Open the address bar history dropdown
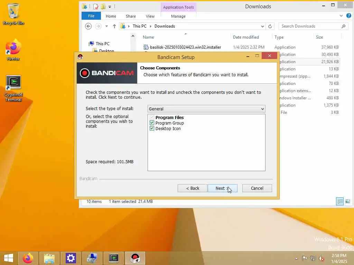Image resolution: width=354 pixels, height=265 pixels. click(x=262, y=26)
